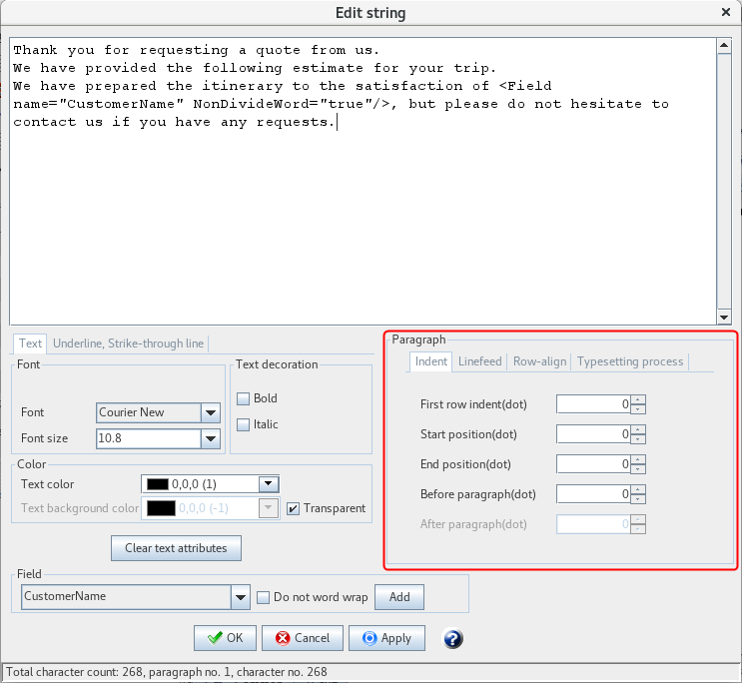Image resolution: width=742 pixels, height=683 pixels.
Task: Enable the Italic text decoration checkbox
Action: 243,424
